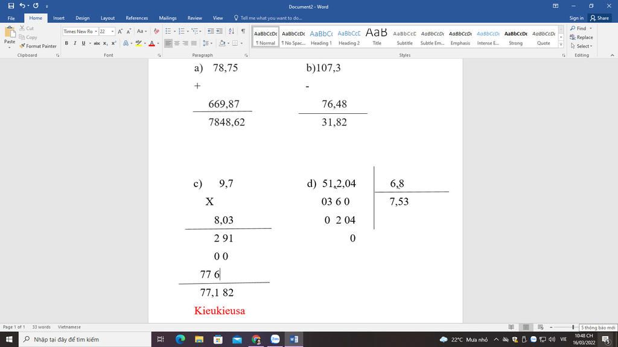
Task: Apply paragraph shading with paint bucket
Action: click(222, 43)
